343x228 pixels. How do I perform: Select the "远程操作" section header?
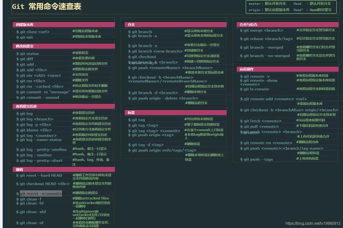288,69
